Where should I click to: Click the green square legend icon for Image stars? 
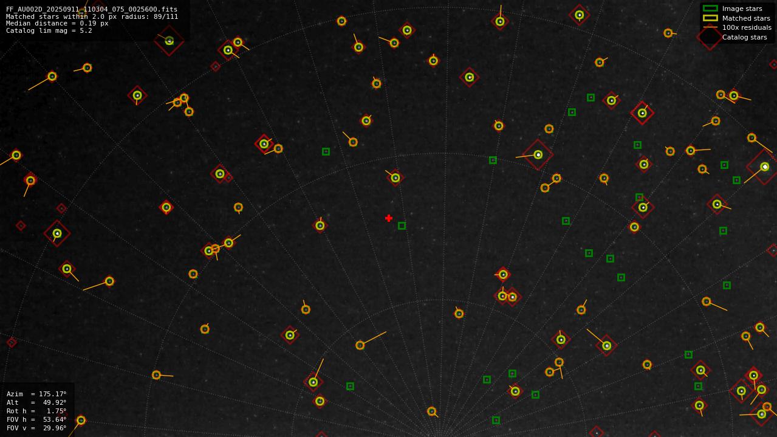pyautogui.click(x=710, y=9)
